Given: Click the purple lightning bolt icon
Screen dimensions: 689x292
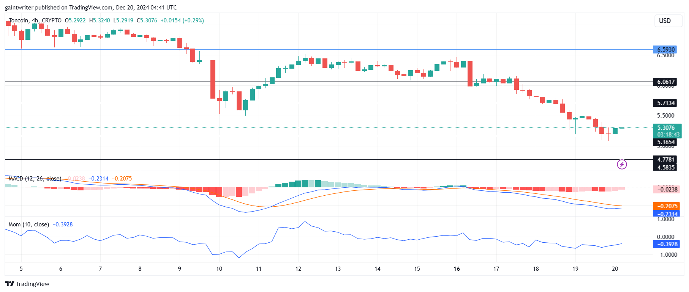Looking at the screenshot, I should [622, 164].
